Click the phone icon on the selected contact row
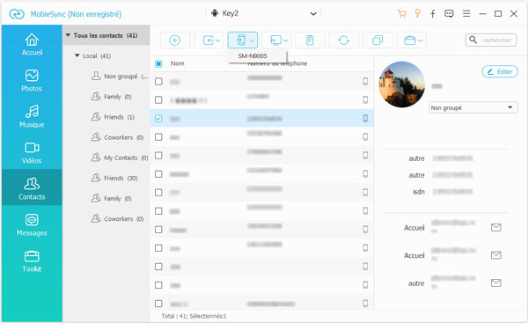This screenshot has width=528, height=323. point(365,118)
